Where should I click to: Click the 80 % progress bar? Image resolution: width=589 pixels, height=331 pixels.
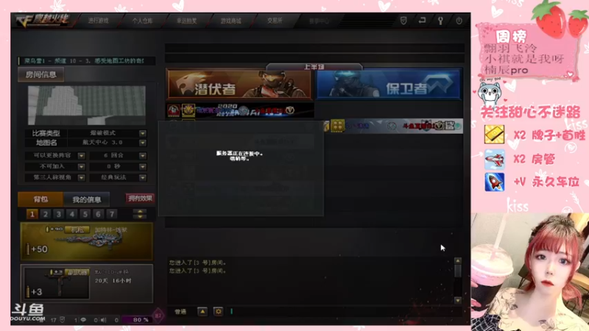click(137, 320)
